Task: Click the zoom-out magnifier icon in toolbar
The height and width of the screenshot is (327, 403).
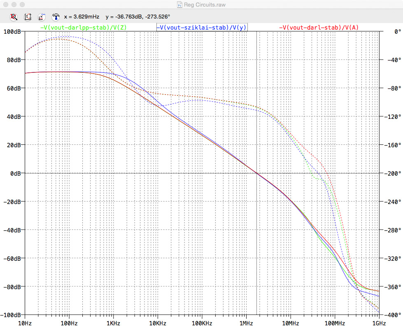Action: click(14, 17)
